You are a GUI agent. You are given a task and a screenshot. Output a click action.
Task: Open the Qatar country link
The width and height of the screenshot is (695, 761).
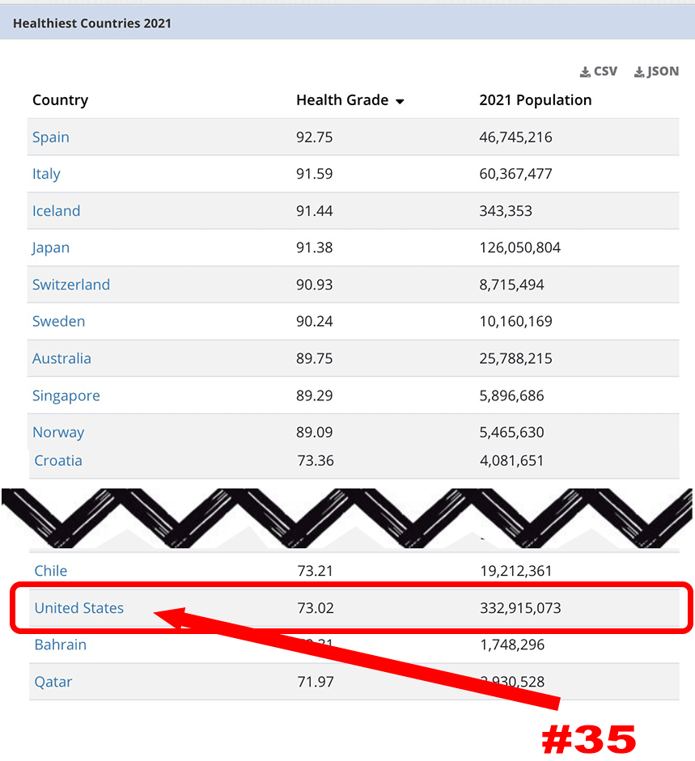tap(53, 682)
